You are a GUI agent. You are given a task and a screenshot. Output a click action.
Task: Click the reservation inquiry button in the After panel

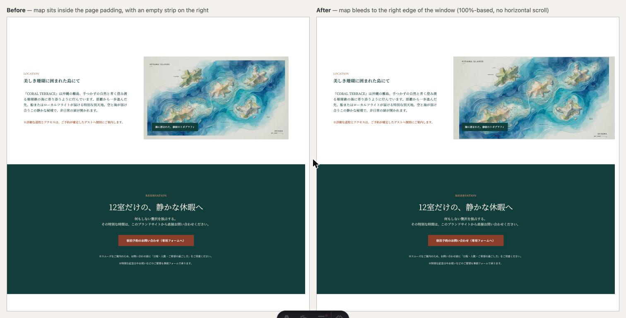[466, 240]
